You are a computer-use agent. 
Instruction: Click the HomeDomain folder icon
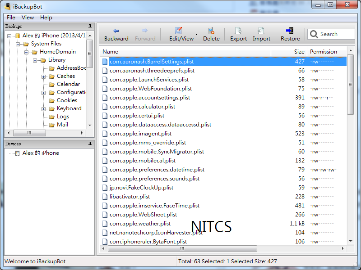pyautogui.click(x=35, y=52)
